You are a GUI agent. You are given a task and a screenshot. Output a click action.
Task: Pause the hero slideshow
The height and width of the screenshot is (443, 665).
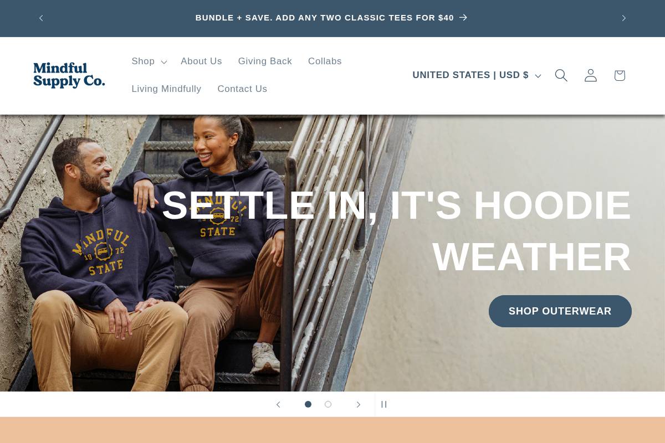click(x=384, y=405)
